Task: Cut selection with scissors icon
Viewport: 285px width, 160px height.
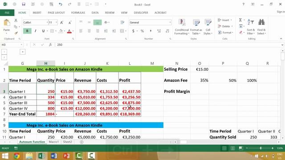Action: coord(16,20)
